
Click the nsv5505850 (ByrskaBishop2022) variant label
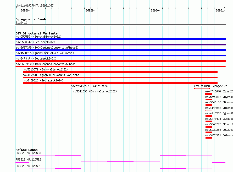click(38, 37)
